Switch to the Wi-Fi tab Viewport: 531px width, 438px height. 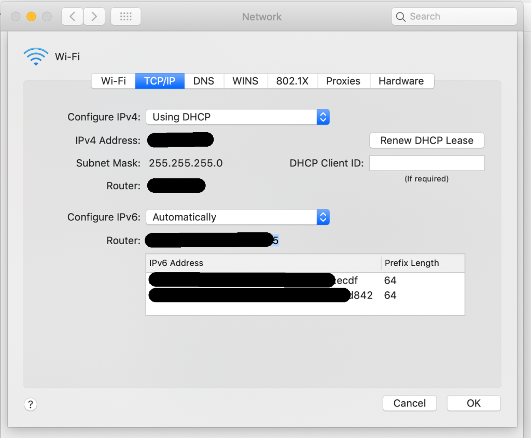click(x=114, y=81)
